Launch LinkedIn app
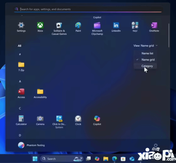Image resolution: width=176 pixels, height=163 pixels. pyautogui.click(x=116, y=27)
